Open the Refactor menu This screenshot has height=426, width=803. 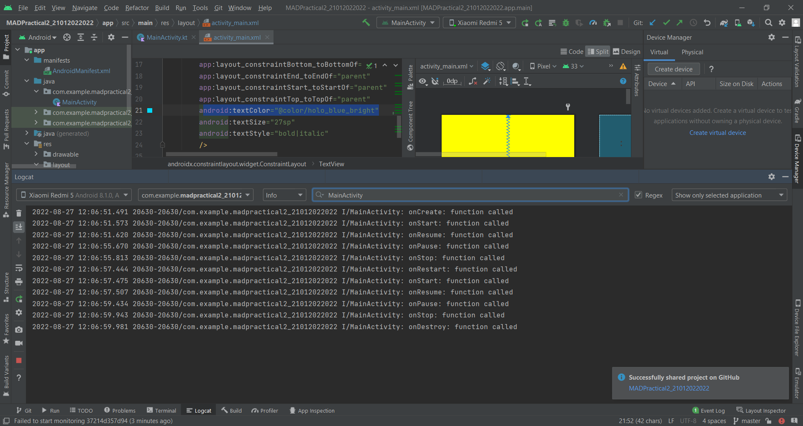[x=137, y=8]
